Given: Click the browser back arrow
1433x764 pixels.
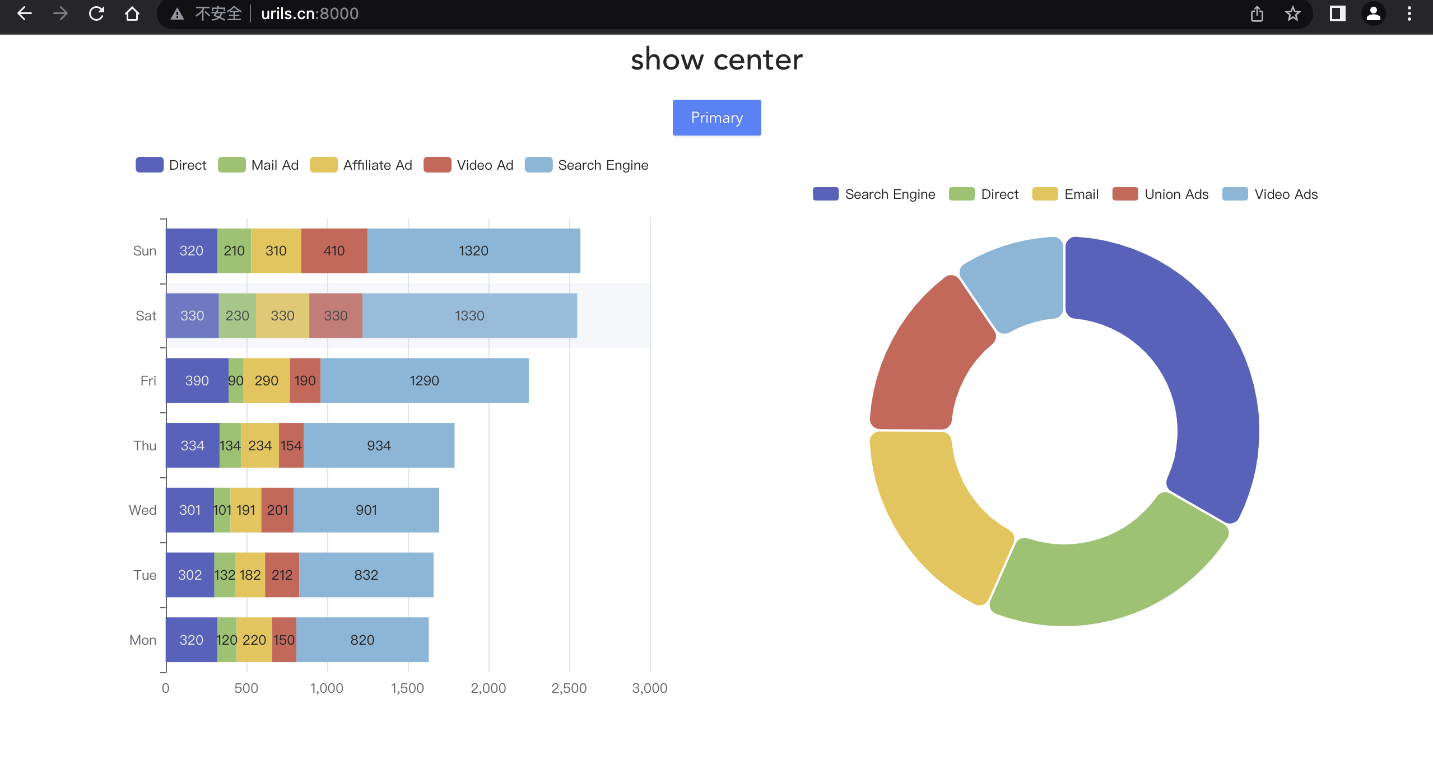Looking at the screenshot, I should [25, 13].
